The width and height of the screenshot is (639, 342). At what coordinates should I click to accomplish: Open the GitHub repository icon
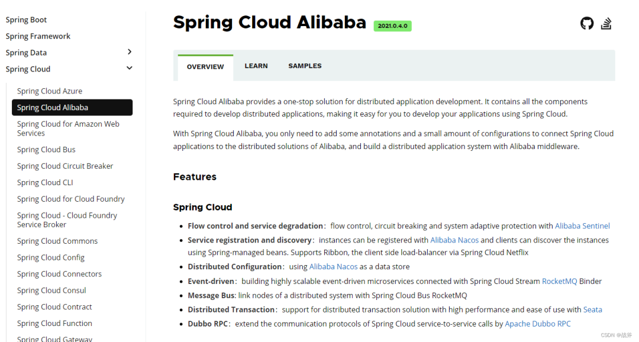tap(587, 23)
